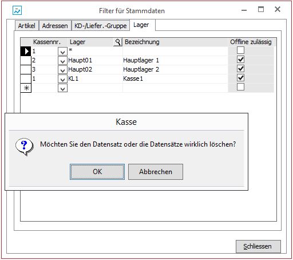Viewport: 293px width, 260px height.
Task: Open Kassennr. dropdown for KL1 row
Action: point(62,79)
